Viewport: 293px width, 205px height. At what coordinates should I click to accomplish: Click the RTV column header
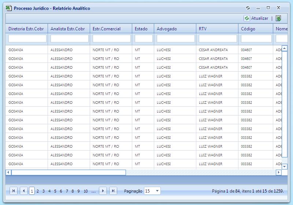[203, 29]
